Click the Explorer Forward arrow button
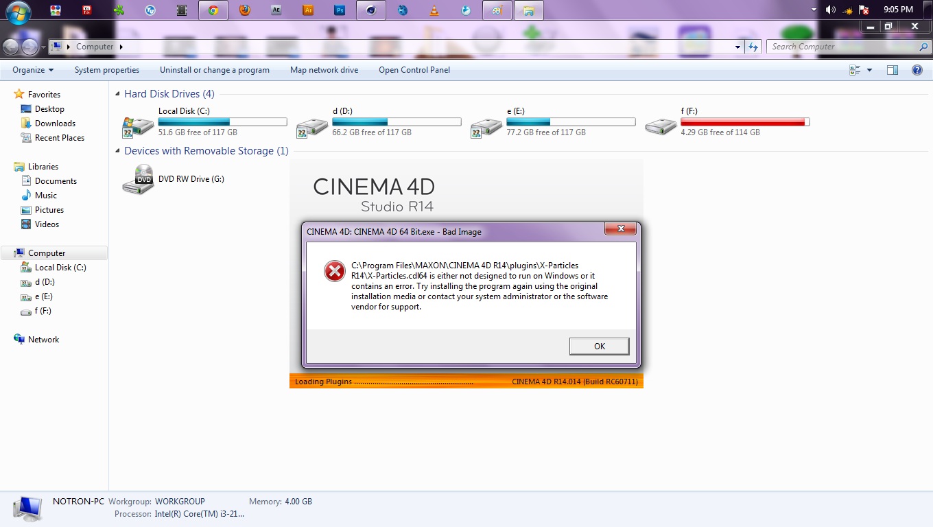The width and height of the screenshot is (933, 527). click(x=29, y=47)
